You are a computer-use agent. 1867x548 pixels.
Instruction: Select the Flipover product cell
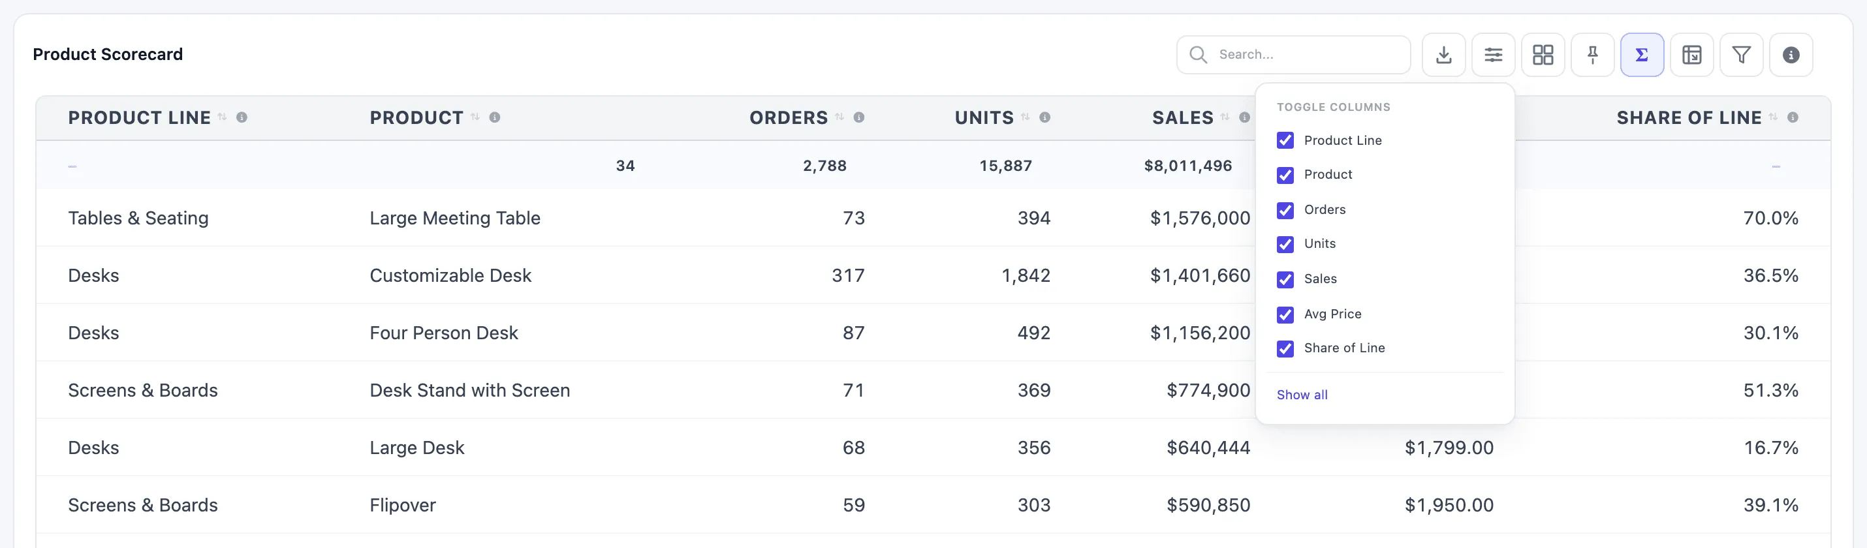403,506
